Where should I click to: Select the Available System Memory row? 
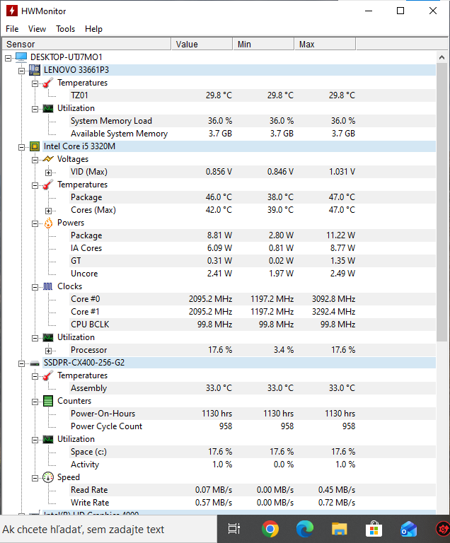tap(253, 134)
